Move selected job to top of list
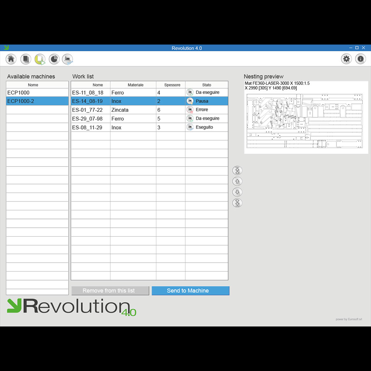 coord(237,170)
